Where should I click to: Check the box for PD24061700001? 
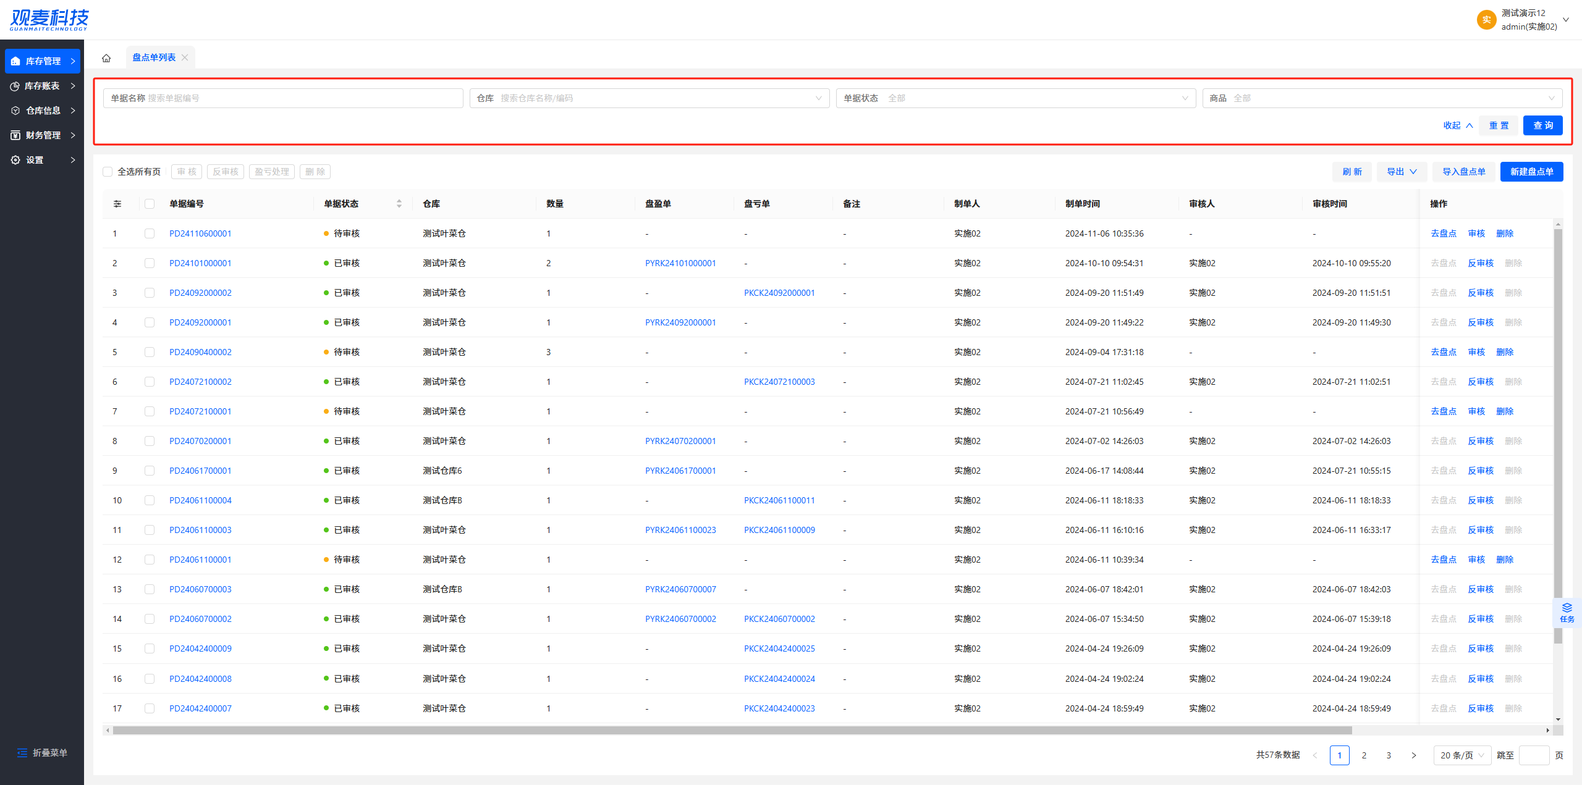[150, 471]
